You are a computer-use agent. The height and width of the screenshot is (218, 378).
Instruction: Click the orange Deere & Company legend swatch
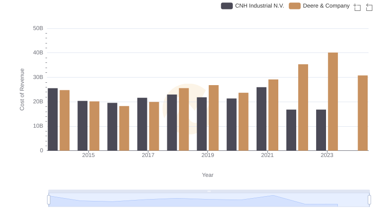coord(294,6)
